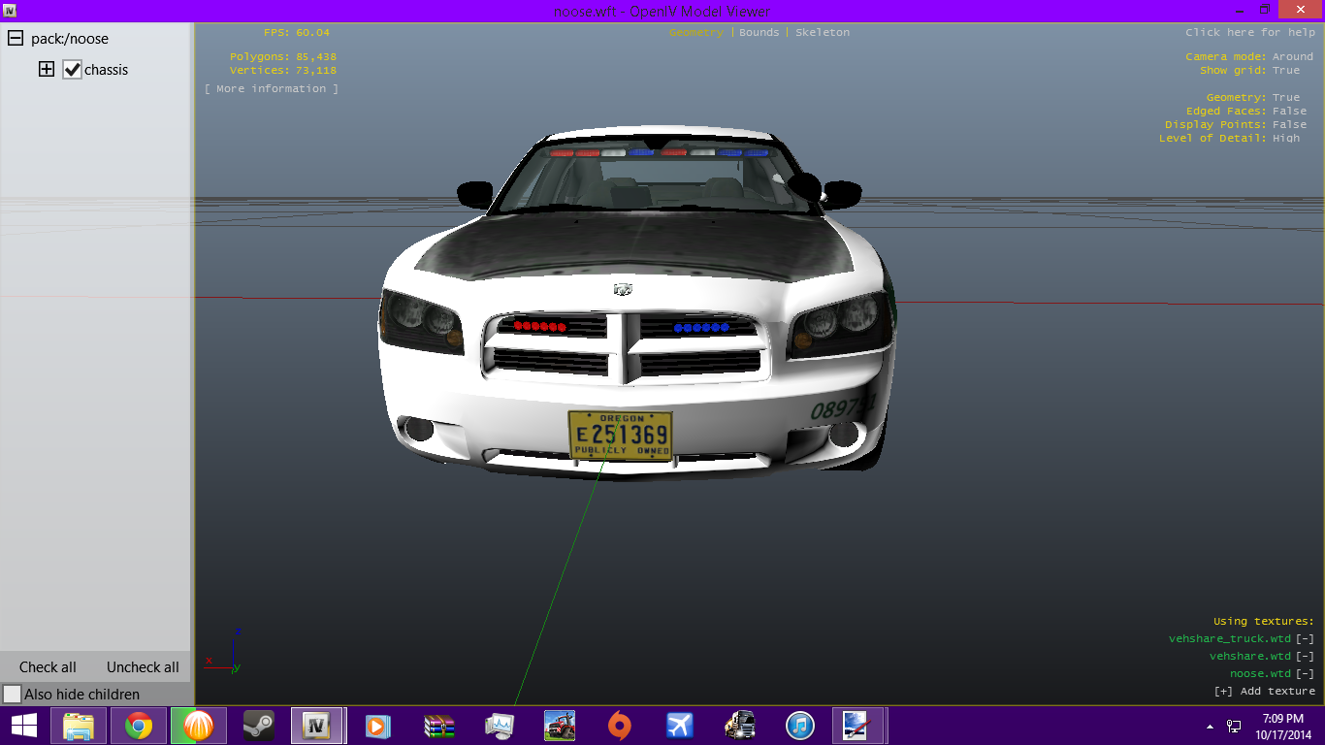Viewport: 1325px width, 745px height.
Task: Expand the More information section
Action: pos(272,89)
